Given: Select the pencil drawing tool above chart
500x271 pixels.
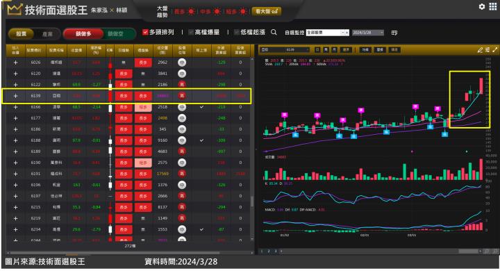Looking at the screenshot, I should pyautogui.click(x=480, y=50).
